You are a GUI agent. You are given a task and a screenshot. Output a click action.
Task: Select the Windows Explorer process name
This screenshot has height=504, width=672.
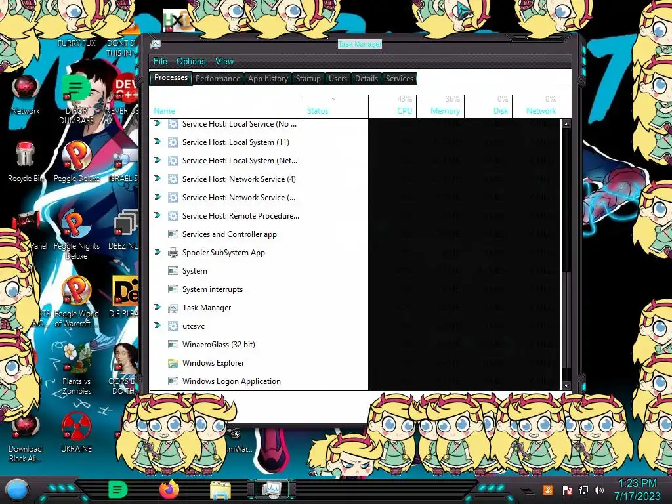(x=213, y=363)
